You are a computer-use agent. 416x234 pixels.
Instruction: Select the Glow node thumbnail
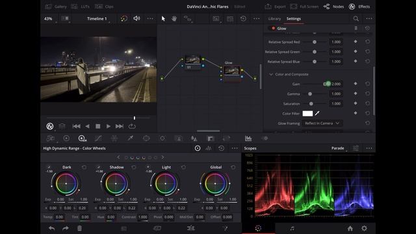[x=231, y=70]
